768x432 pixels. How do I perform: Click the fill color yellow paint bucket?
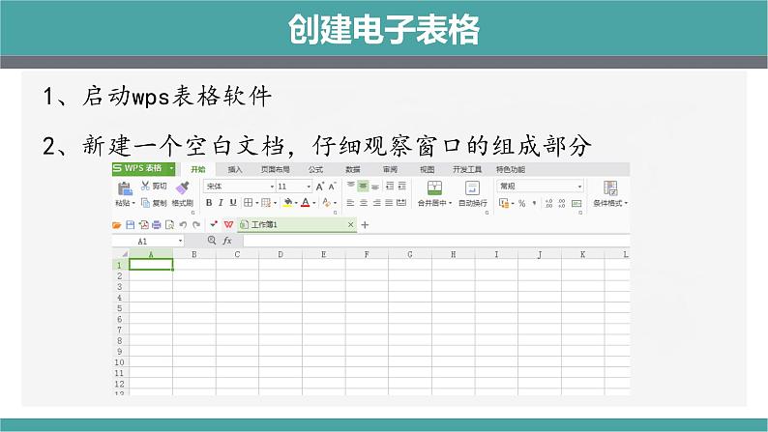[x=287, y=203]
